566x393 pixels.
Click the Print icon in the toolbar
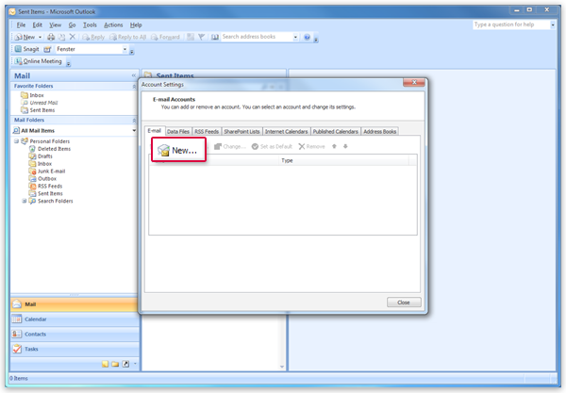[x=51, y=37]
